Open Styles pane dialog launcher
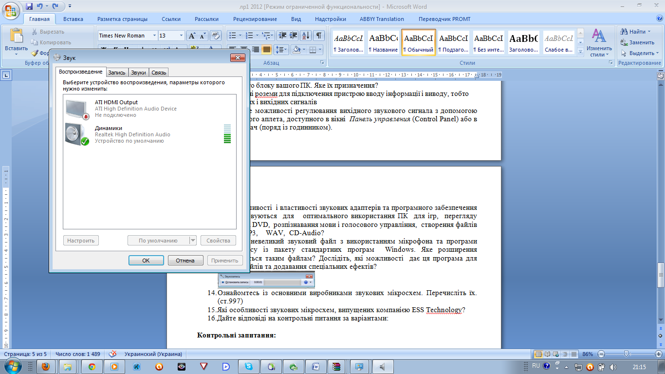665x374 pixels. [611, 63]
